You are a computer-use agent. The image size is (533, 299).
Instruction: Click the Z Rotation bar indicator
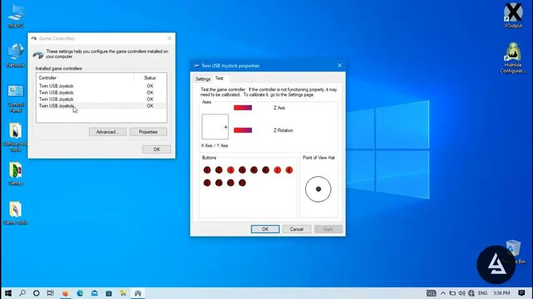(243, 130)
